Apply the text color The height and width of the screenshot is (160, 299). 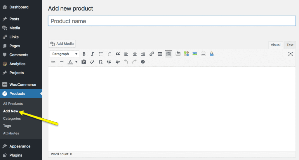pyautogui.click(x=70, y=62)
